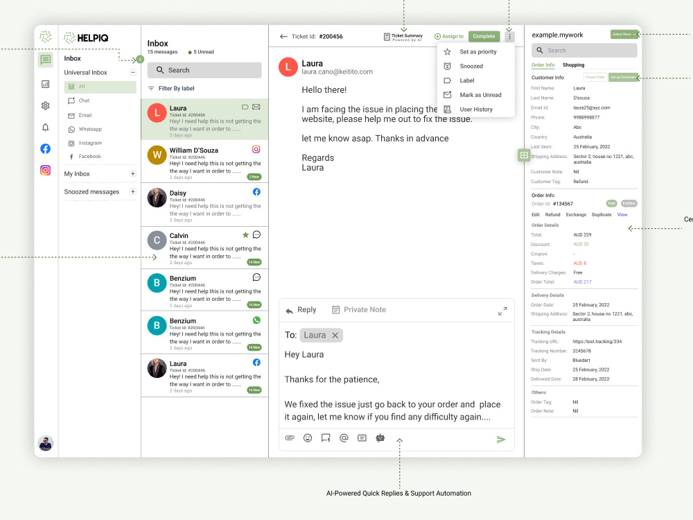Select Mark as Unread from menu
The width and height of the screenshot is (693, 520).
[x=476, y=95]
